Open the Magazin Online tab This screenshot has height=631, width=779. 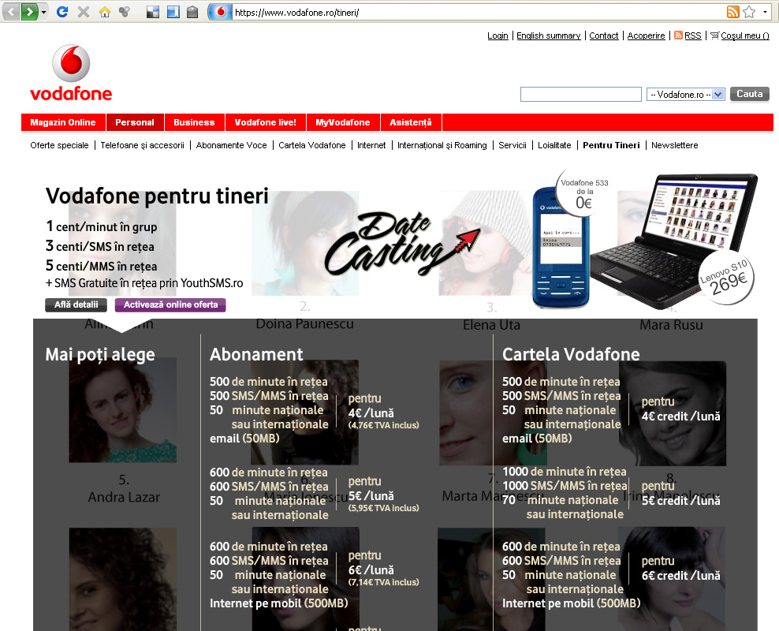[63, 122]
